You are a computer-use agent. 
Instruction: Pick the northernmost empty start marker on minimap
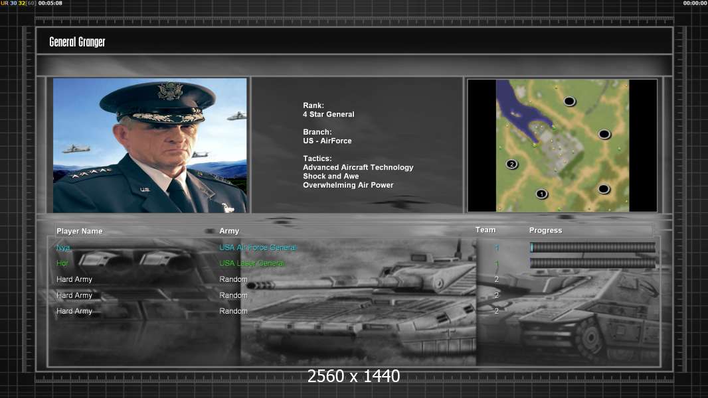tap(569, 101)
